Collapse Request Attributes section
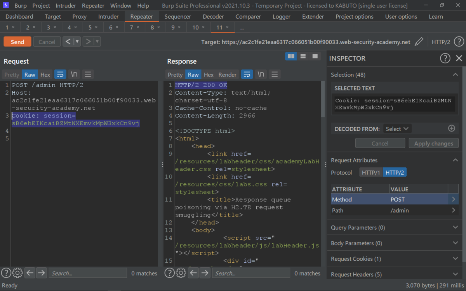 (455, 160)
